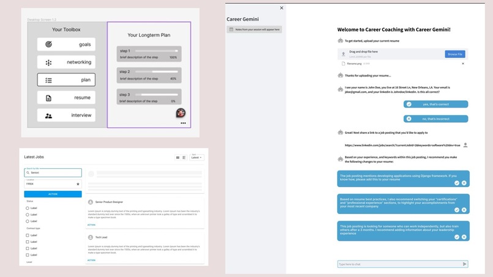Click the 'Type here to chat' input
The image size is (493, 277).
402,264
